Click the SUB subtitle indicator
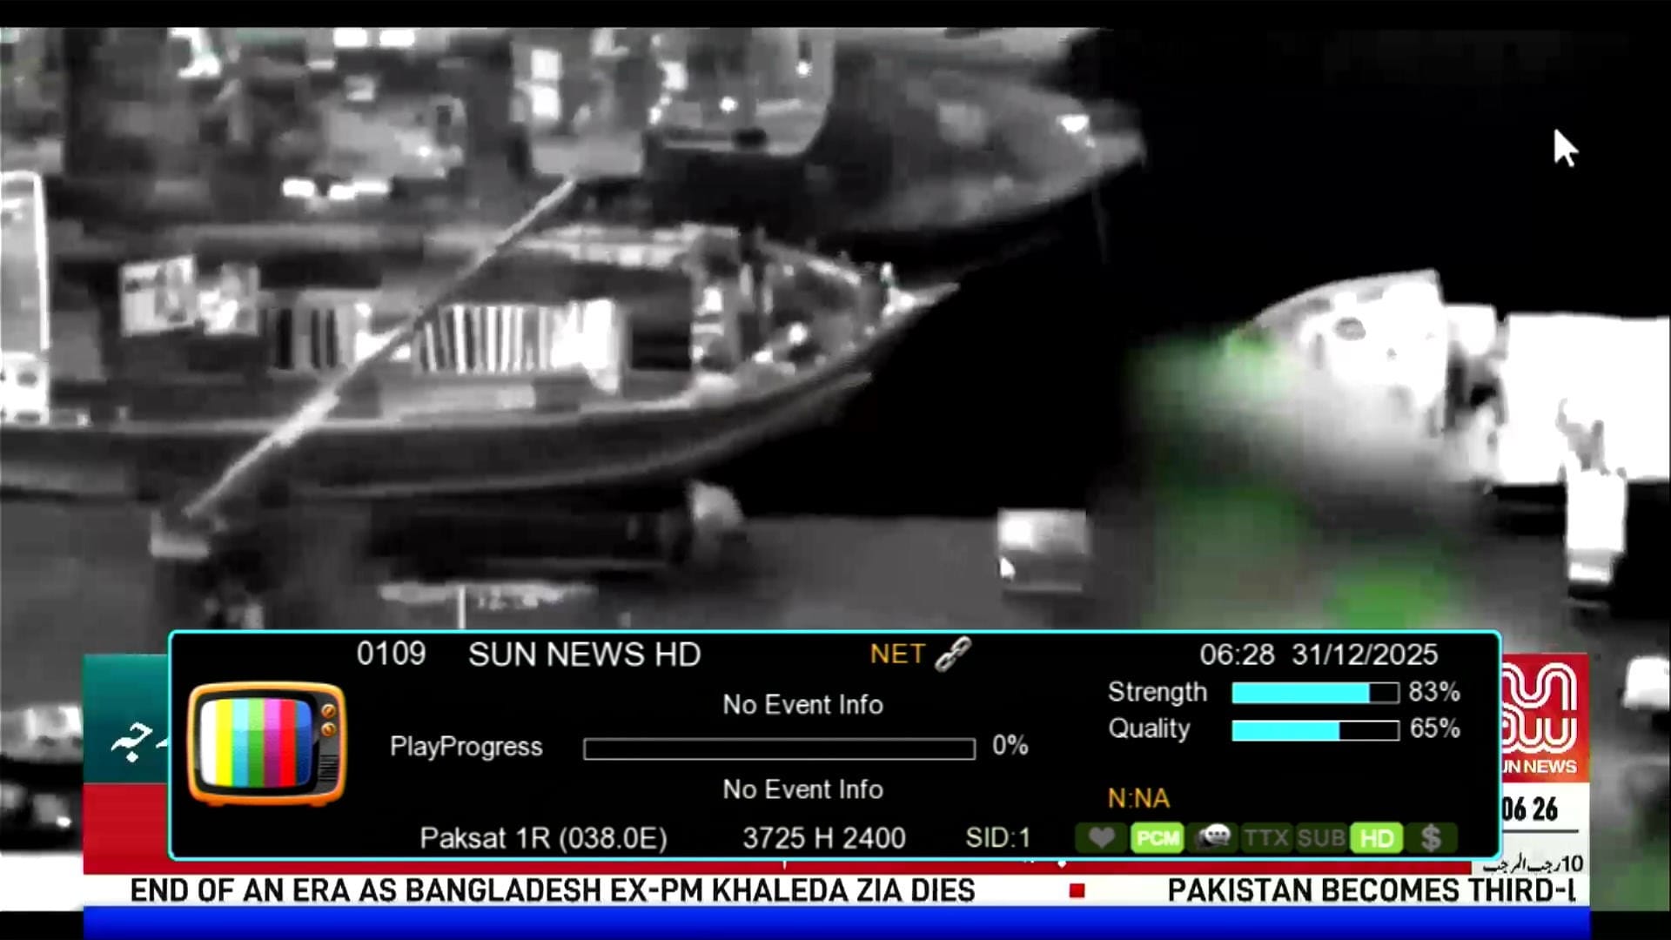 pos(1321,838)
